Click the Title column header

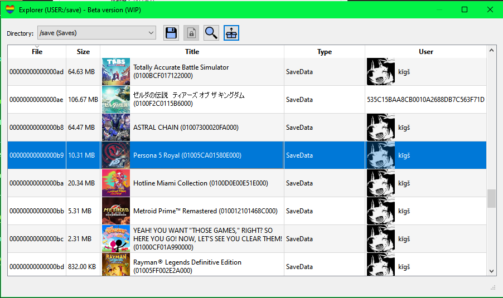[x=192, y=52]
